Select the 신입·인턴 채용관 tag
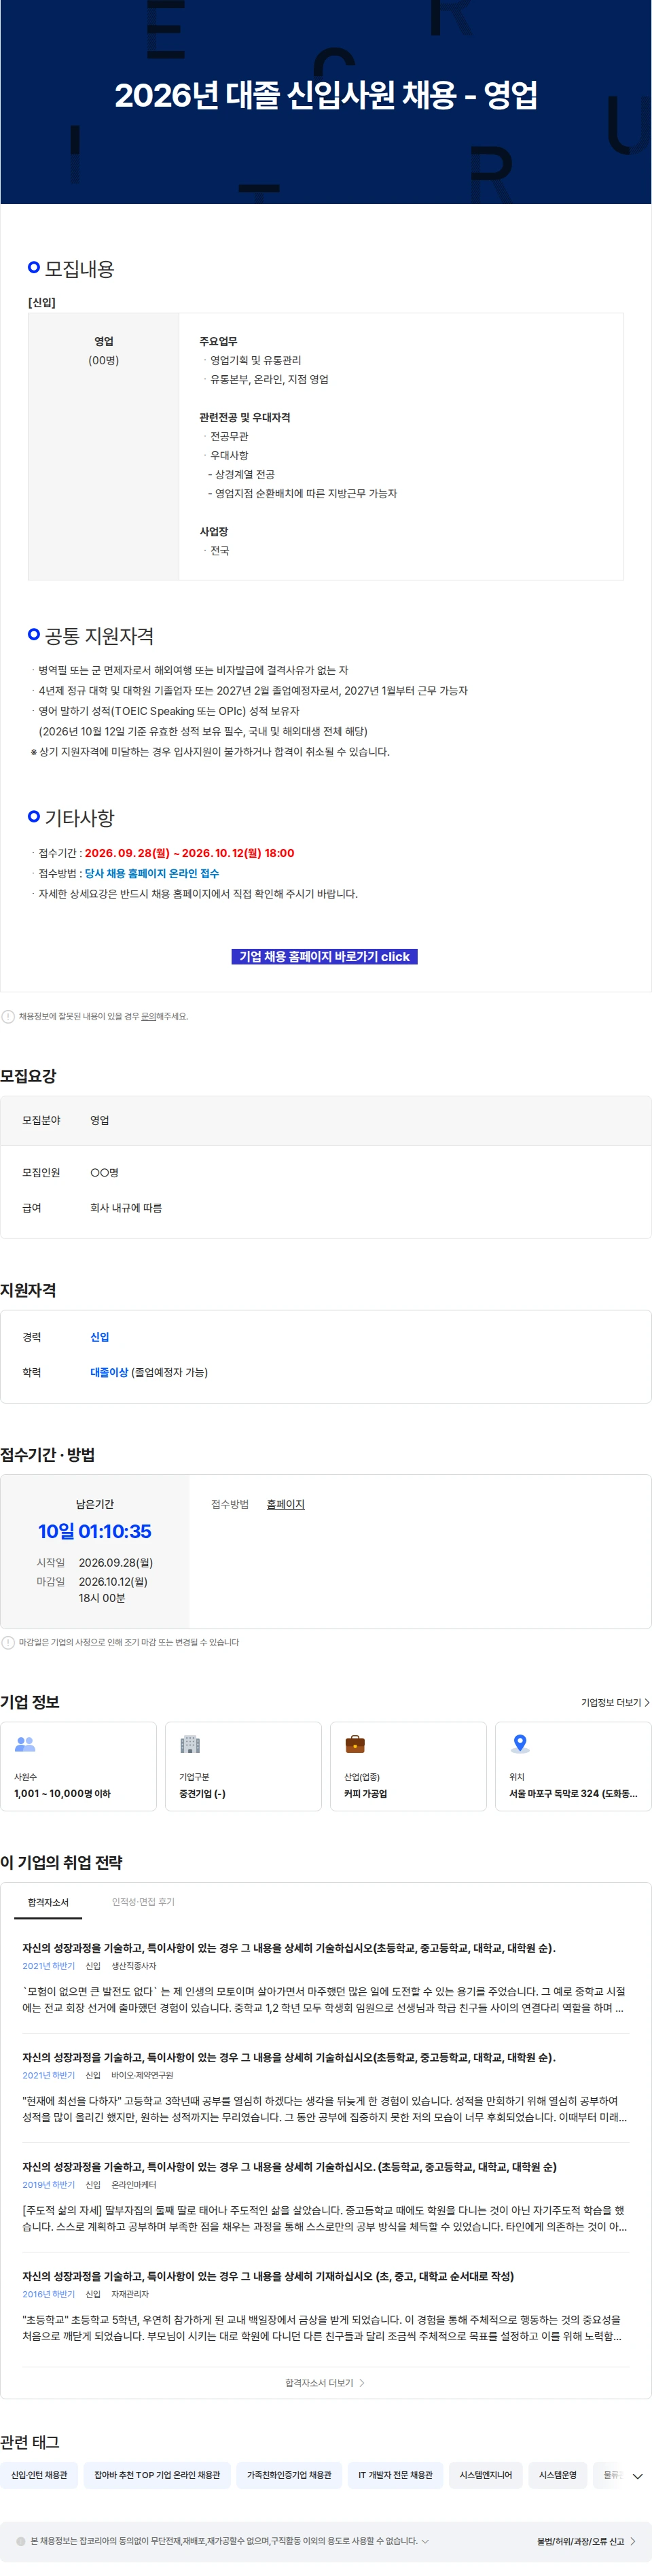Viewport: 652px width, 2576px height. click(39, 2475)
